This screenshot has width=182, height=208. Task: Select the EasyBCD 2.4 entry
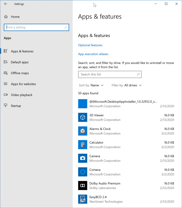98,197
